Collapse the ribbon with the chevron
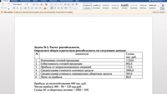167x94 pixels. click(164, 1)
